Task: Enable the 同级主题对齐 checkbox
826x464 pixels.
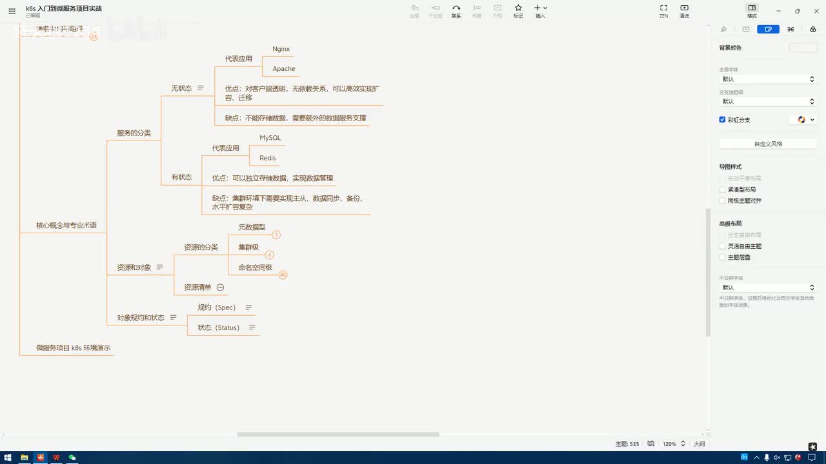Action: pyautogui.click(x=723, y=200)
